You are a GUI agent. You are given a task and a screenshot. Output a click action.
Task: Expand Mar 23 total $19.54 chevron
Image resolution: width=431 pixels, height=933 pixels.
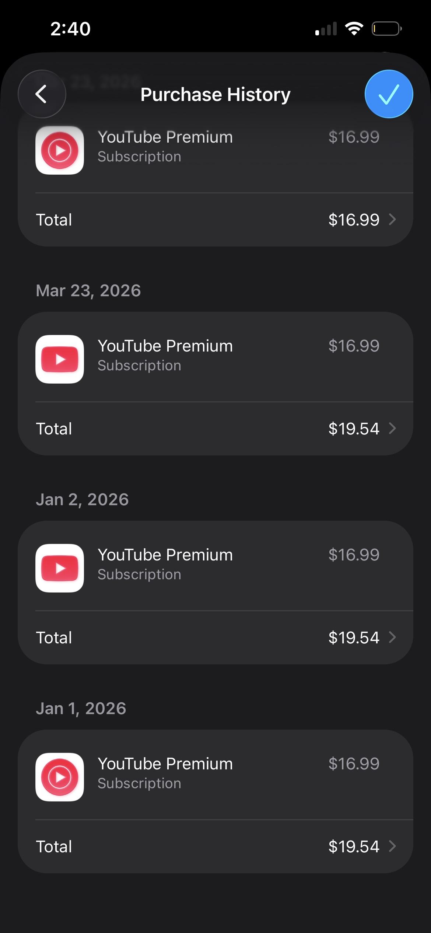coord(392,429)
